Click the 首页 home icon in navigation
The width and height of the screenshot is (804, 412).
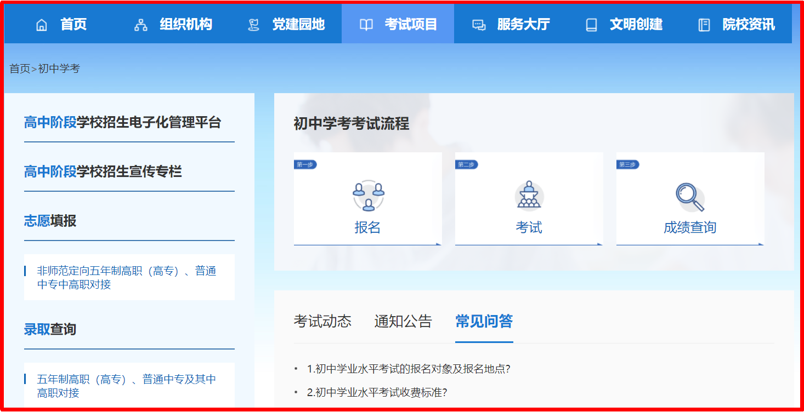(41, 24)
